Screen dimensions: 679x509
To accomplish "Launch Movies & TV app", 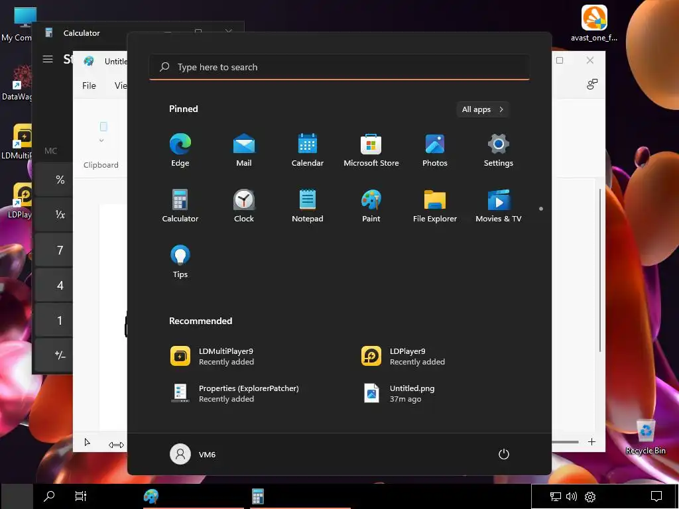I will click(x=499, y=205).
